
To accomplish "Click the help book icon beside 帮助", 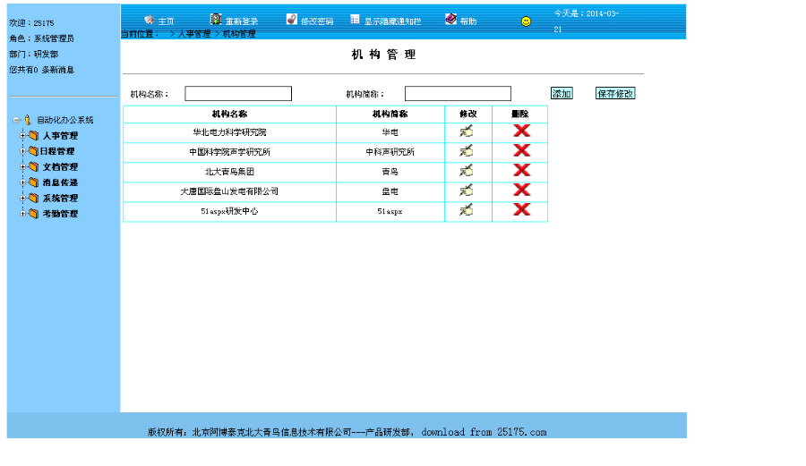I will click(x=450, y=20).
